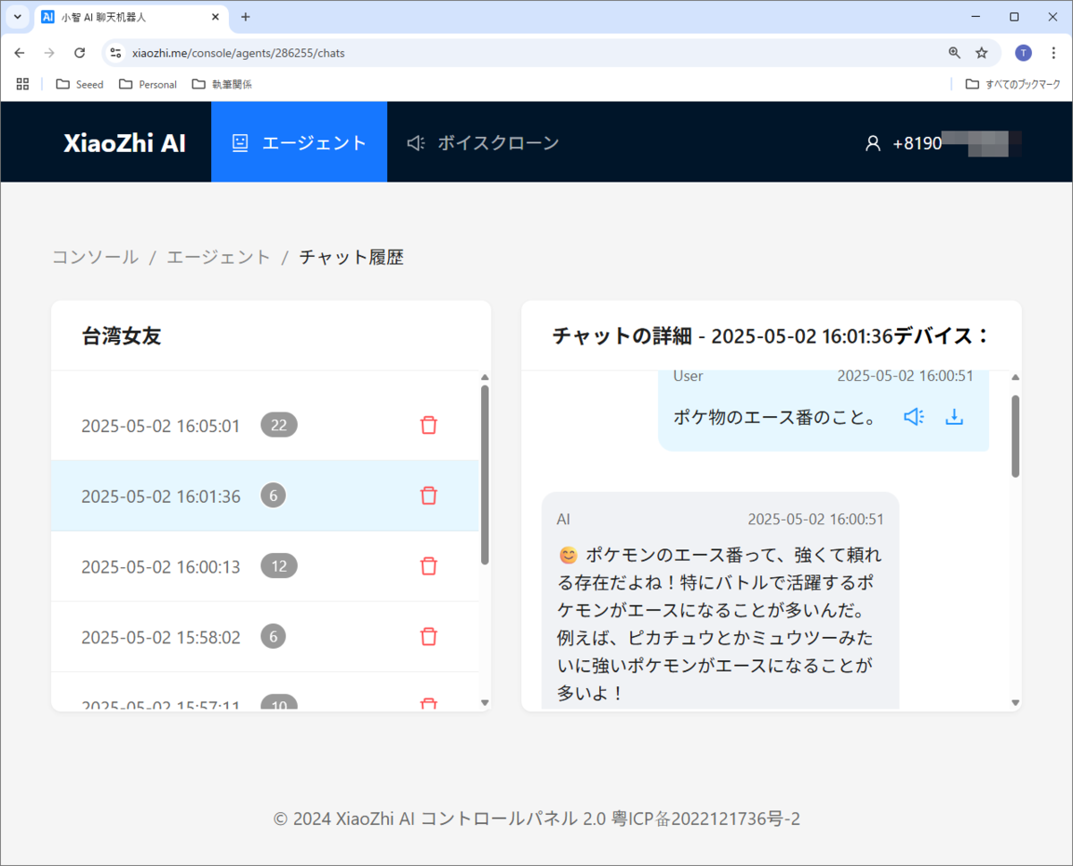This screenshot has width=1073, height=866.
Task: Download the user message audio
Action: [954, 417]
